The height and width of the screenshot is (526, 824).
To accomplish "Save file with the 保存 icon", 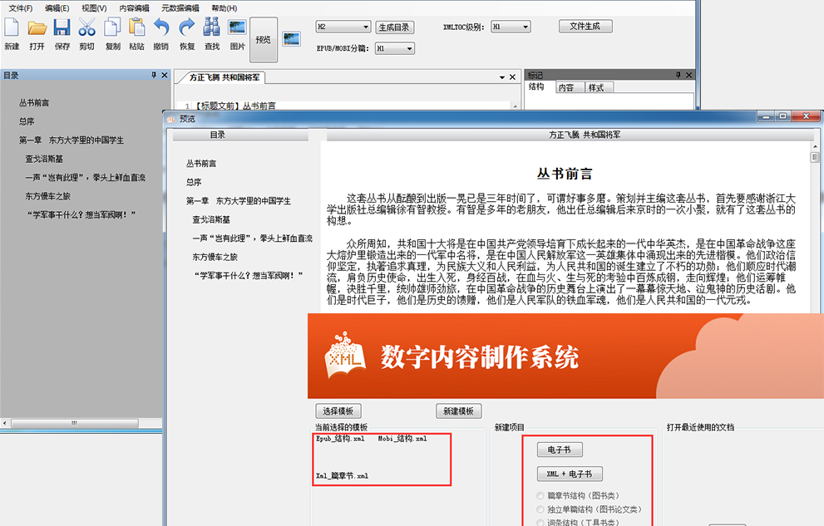I will click(62, 27).
